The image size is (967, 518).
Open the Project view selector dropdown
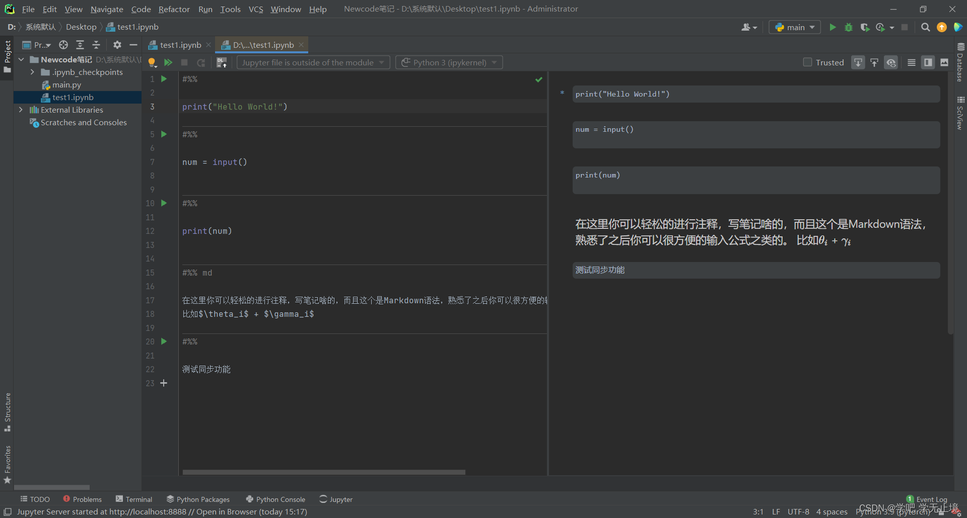point(37,45)
